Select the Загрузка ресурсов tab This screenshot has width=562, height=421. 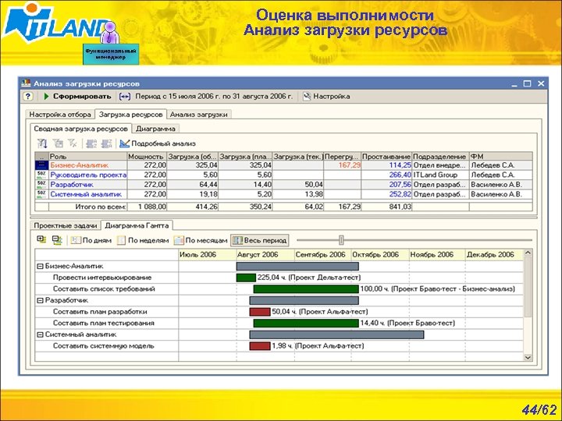tap(131, 115)
